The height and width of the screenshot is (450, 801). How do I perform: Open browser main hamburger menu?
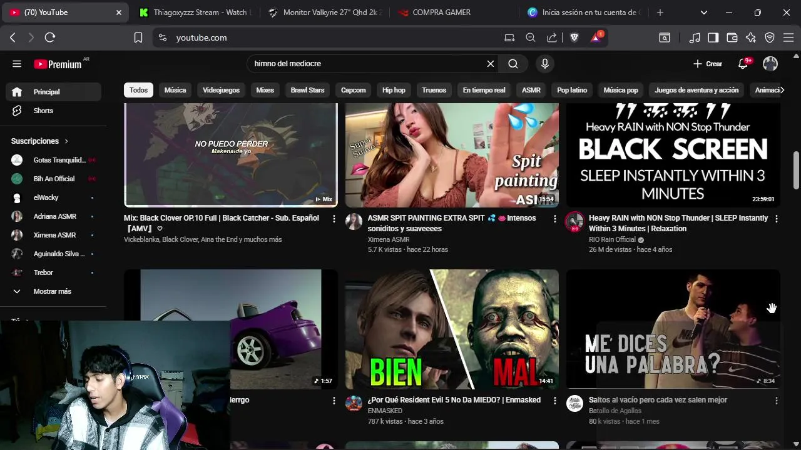point(788,37)
